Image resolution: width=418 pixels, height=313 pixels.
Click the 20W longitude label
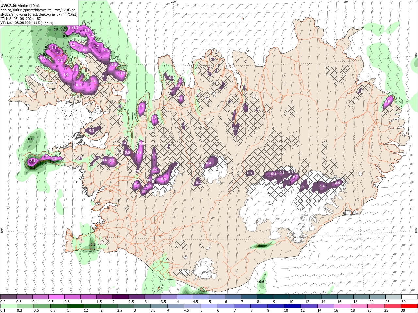[x=174, y=2]
